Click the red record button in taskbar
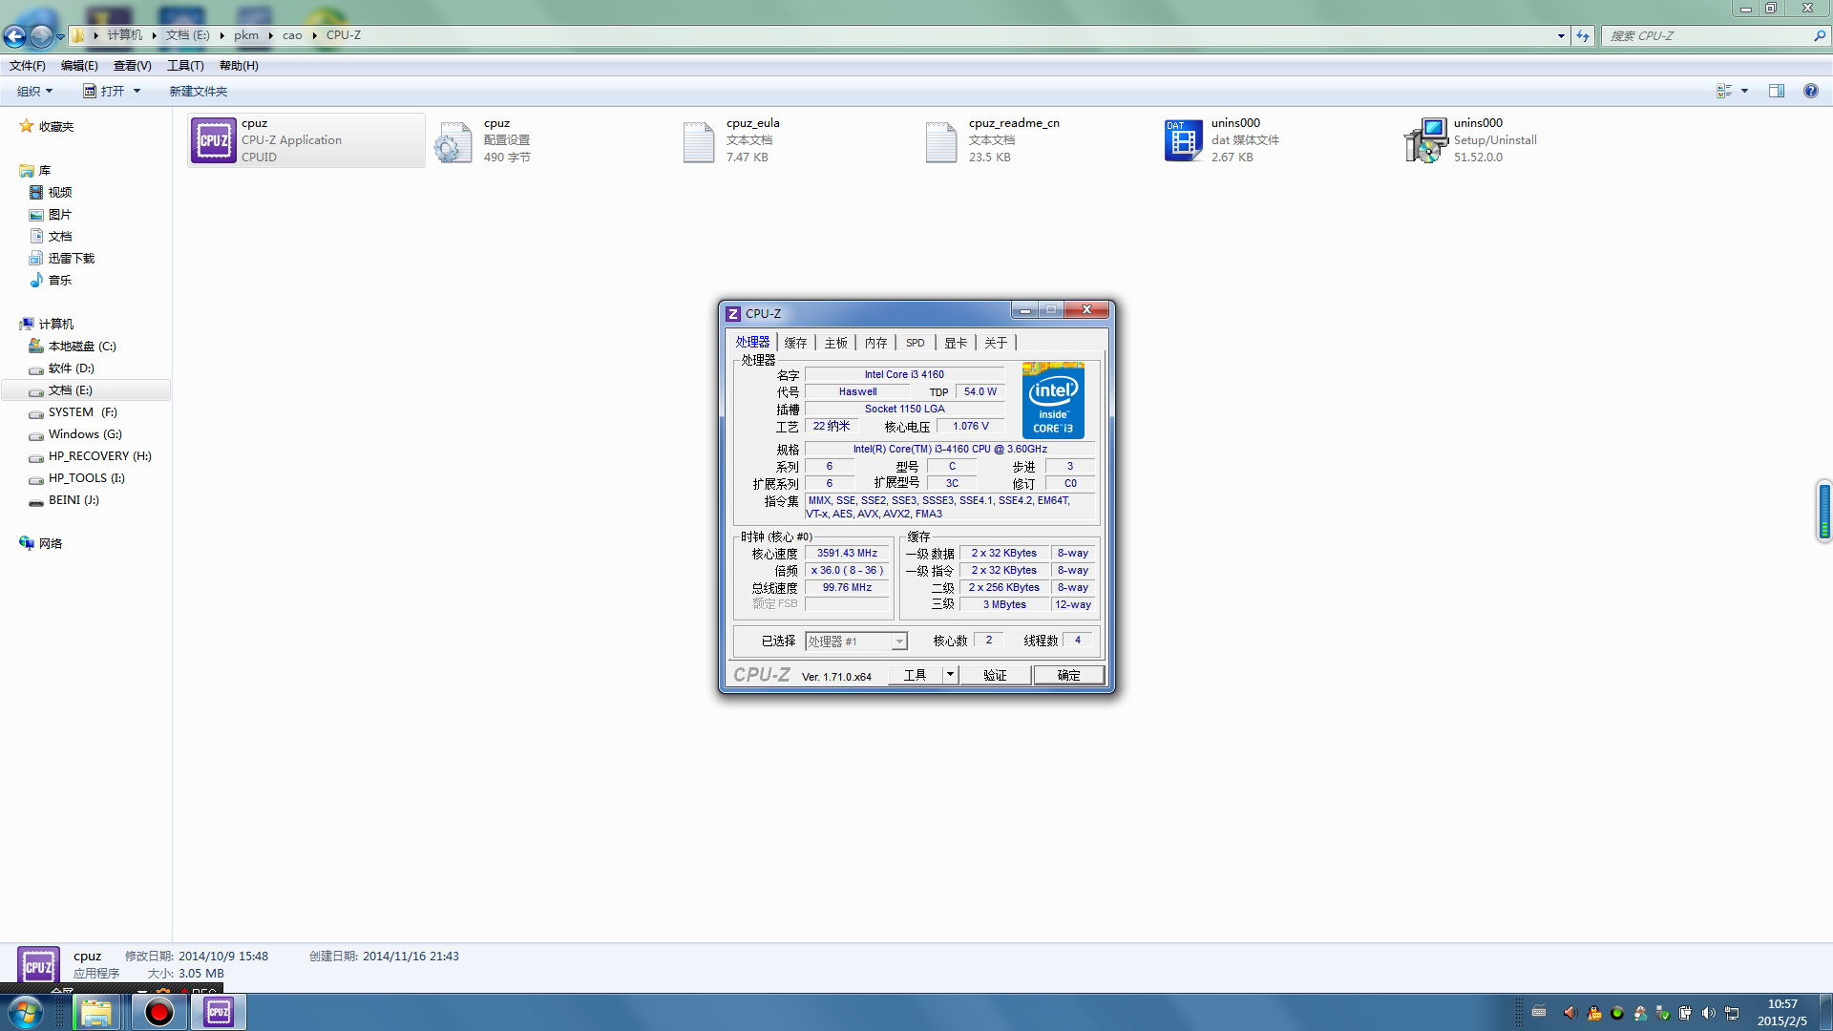Screen dimensions: 1833x1031 pyautogui.click(x=159, y=1012)
